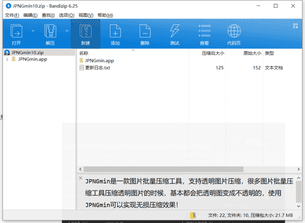Select JPNGmin.app folder in file list

tap(99, 61)
